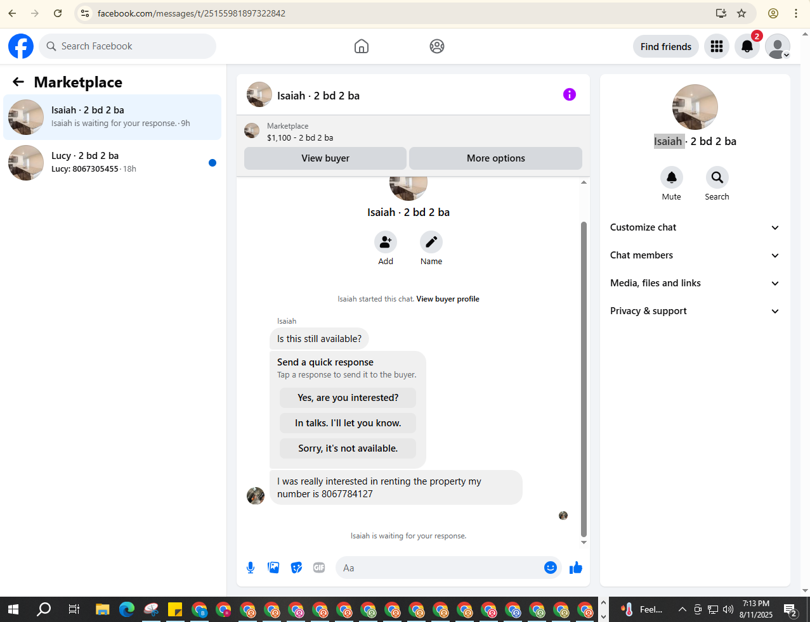This screenshot has height=622, width=810.
Task: Open the notifications bell with 2 alerts
Action: pyautogui.click(x=747, y=46)
